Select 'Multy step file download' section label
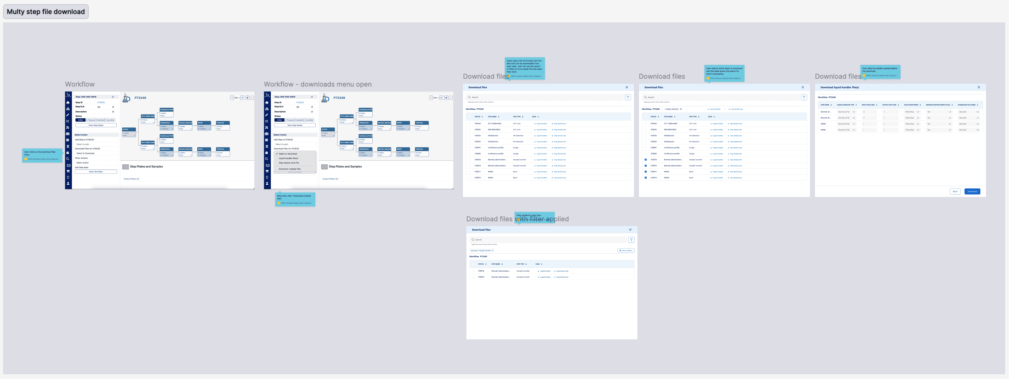 (x=46, y=12)
